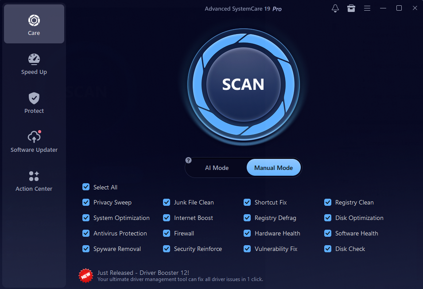Screen dimensions: 423x289
Task: Click the red NEW badge
Action: tap(85, 276)
